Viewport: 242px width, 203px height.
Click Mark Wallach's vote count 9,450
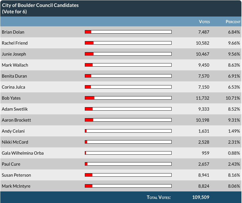pyautogui.click(x=203, y=65)
